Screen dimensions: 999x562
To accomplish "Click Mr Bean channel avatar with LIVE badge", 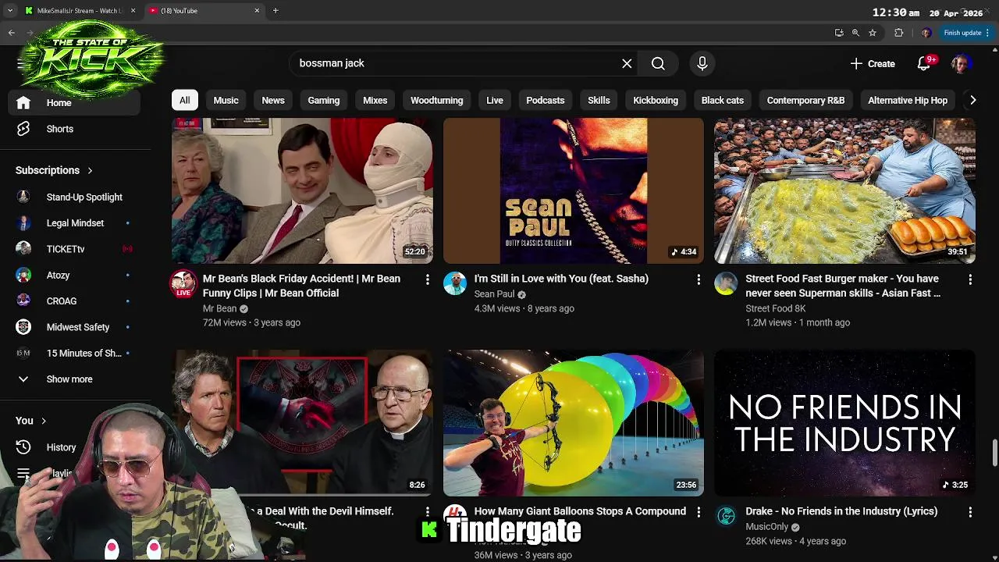I will coord(183,283).
